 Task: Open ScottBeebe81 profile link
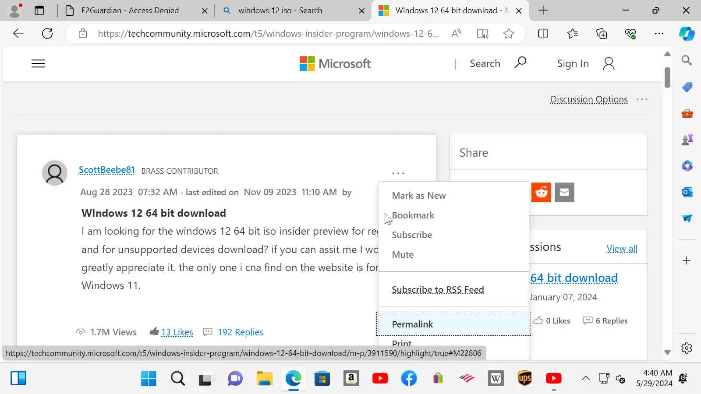coord(106,170)
